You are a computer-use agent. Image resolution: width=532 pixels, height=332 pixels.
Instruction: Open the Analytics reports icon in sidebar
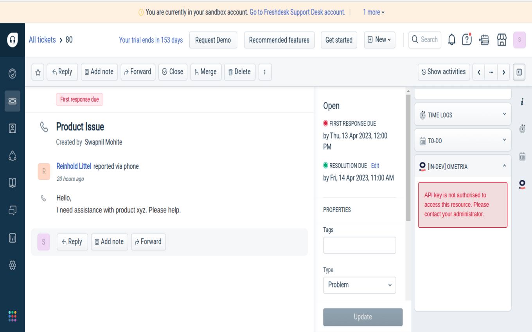coord(12,237)
